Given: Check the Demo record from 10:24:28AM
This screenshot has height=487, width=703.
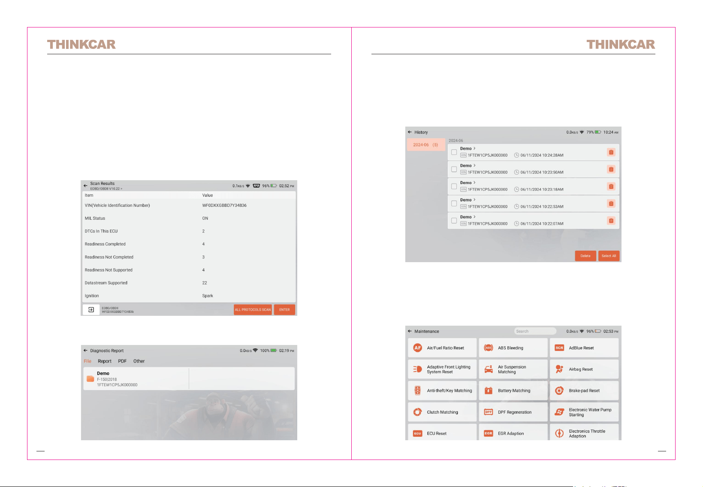Looking at the screenshot, I should (454, 152).
